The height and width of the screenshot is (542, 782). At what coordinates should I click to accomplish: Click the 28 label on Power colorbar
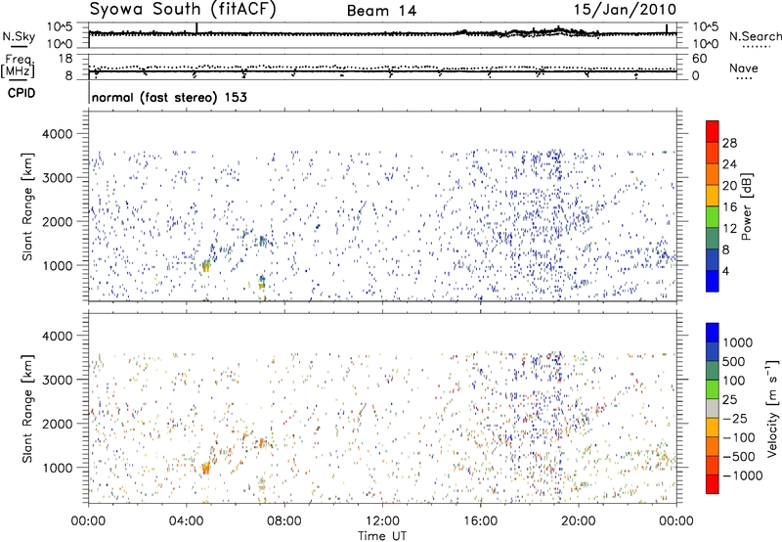click(x=729, y=143)
